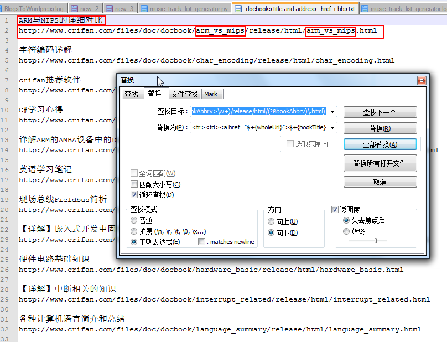Uncheck the 透明度 transparency checkbox
This screenshot has height=342, width=447.
tap(335, 210)
